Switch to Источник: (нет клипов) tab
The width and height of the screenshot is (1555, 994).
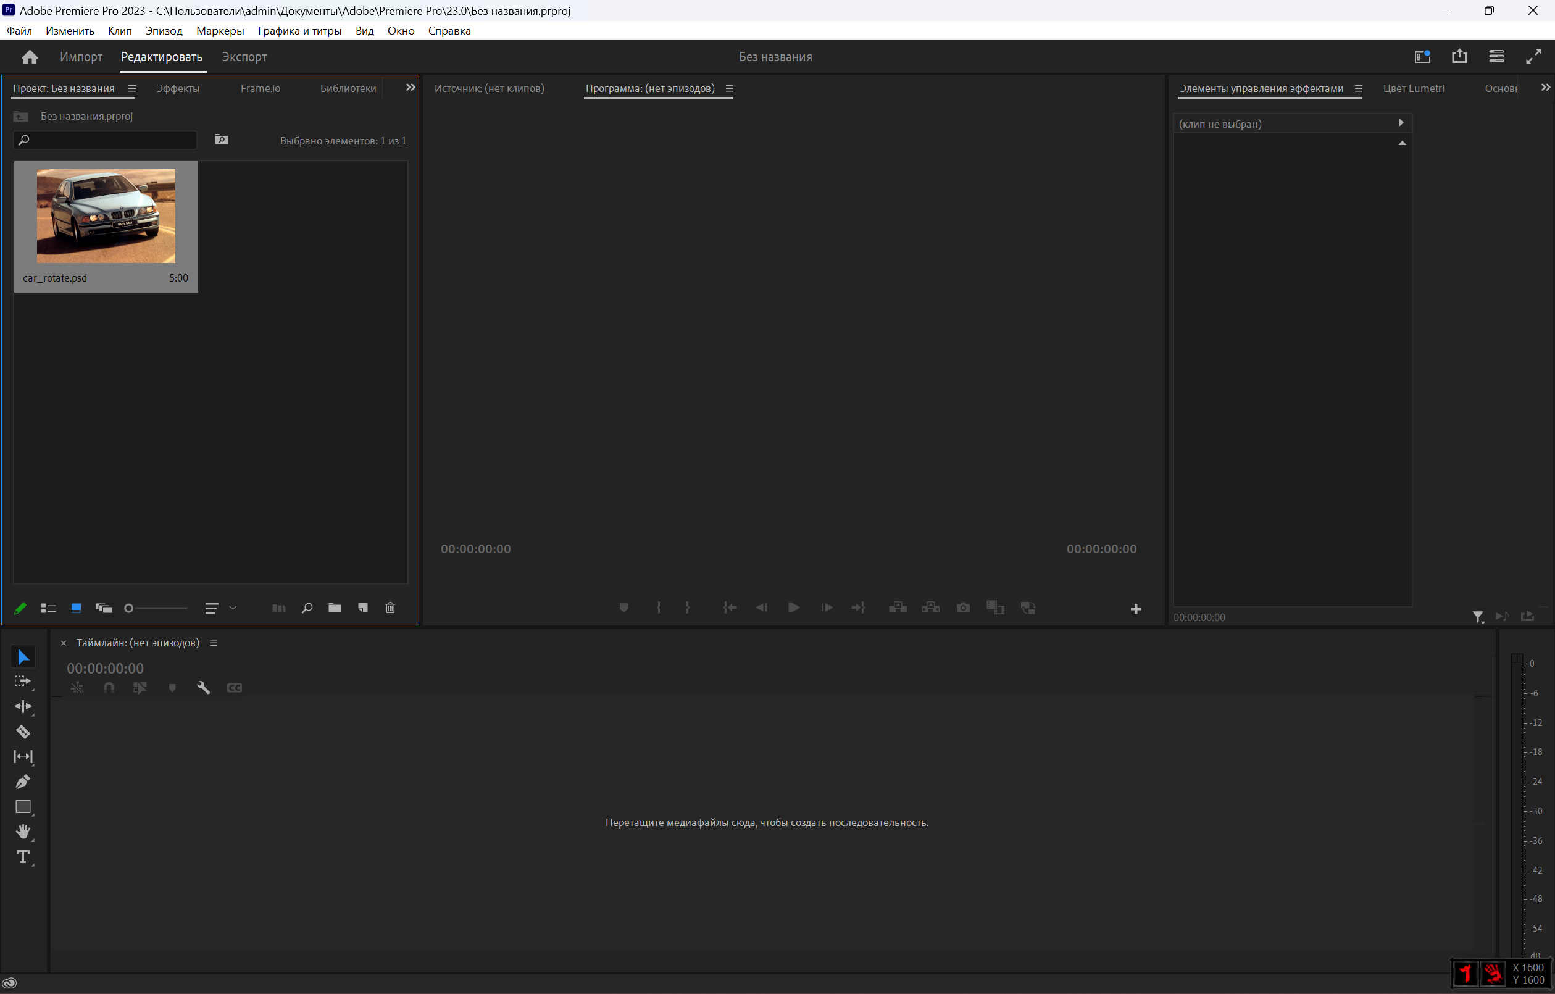(x=489, y=88)
